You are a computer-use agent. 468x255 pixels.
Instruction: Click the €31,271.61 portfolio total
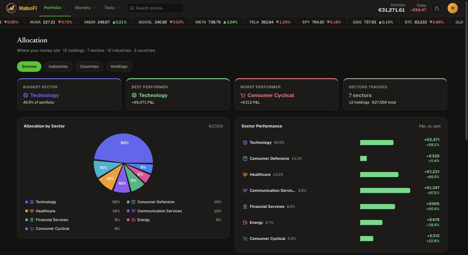(391, 10)
